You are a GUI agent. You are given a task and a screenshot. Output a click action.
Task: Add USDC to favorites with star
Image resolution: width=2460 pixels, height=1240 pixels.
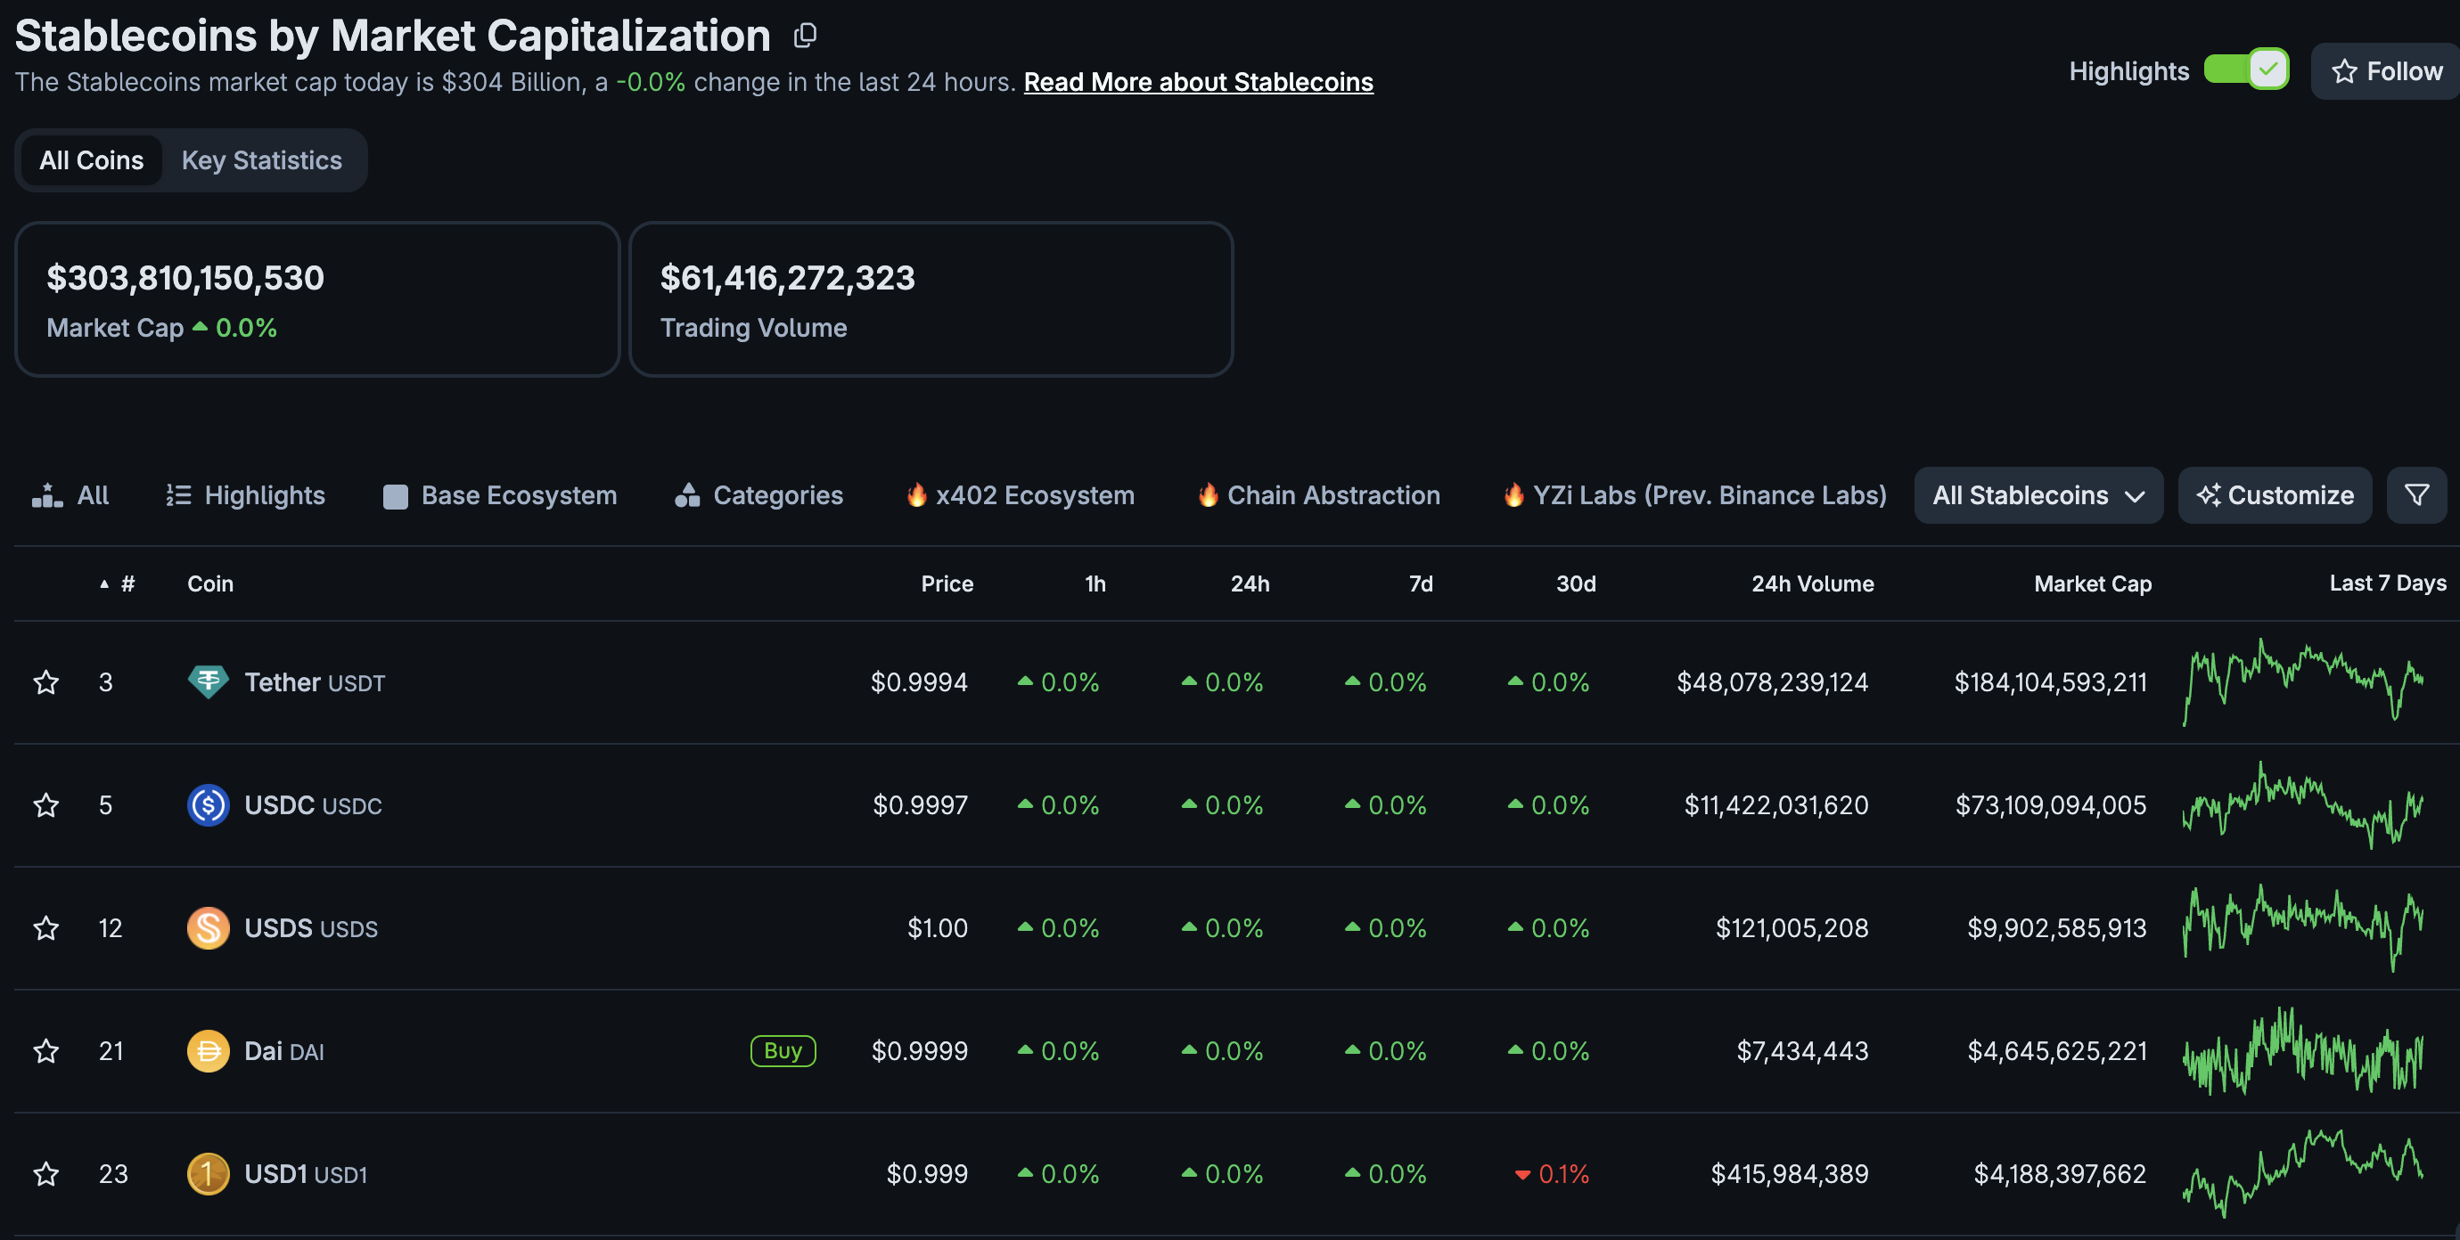click(x=45, y=804)
